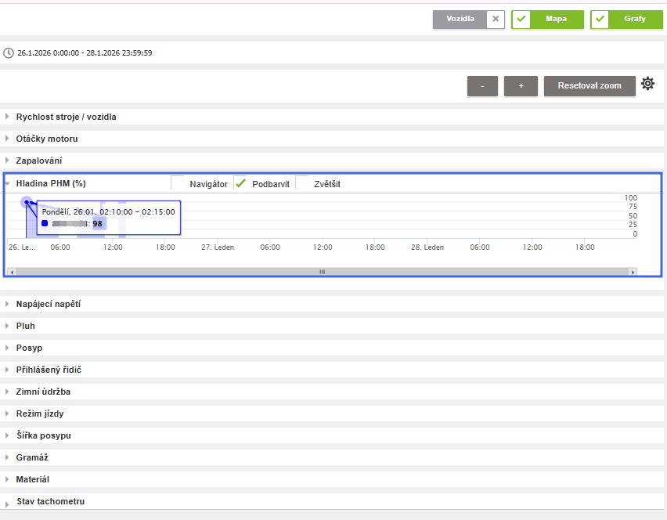Uncheck the Podbarvit checkbox
Screen dimensions: 667x520
240,183
